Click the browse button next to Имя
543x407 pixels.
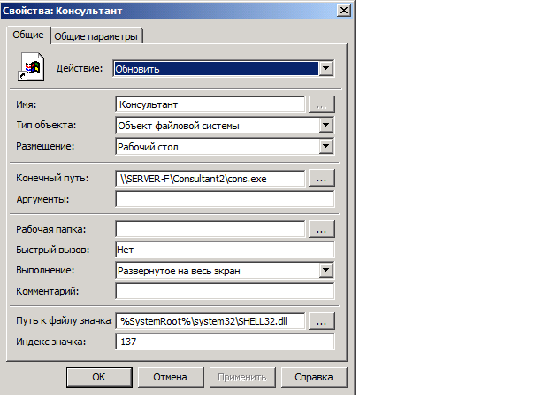321,104
